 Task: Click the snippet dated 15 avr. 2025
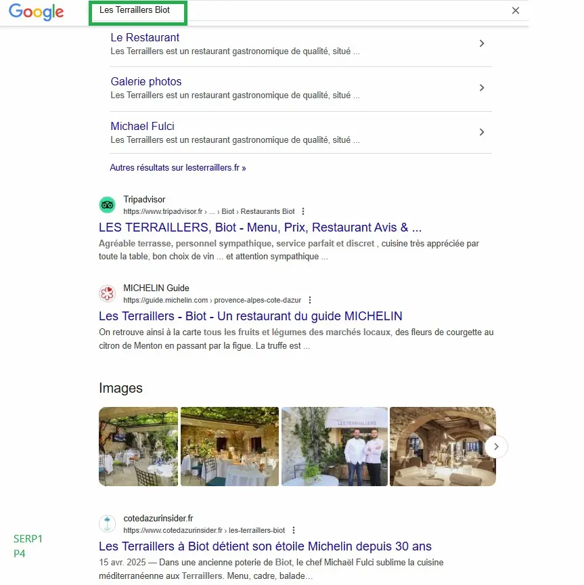pos(271,569)
